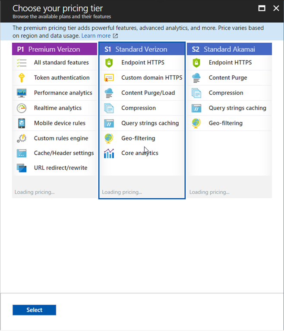The image size is (284, 331).
Task: Click 'Loading pricing...' under Standard Verizon
Action: click(x=122, y=192)
